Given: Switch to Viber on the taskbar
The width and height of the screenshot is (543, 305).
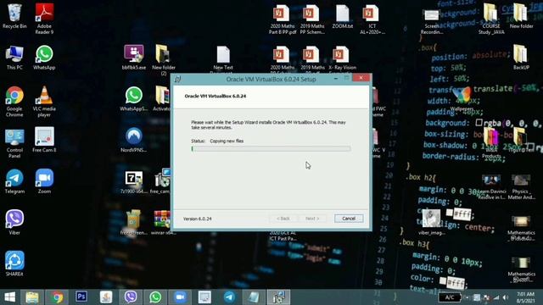Looking at the screenshot, I should pos(131,297).
